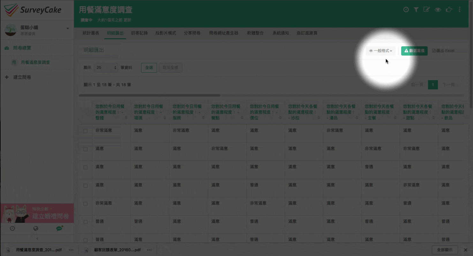The image size is (473, 256).
Task: Switch to the 投影片模式 tab
Action: pyautogui.click(x=166, y=33)
